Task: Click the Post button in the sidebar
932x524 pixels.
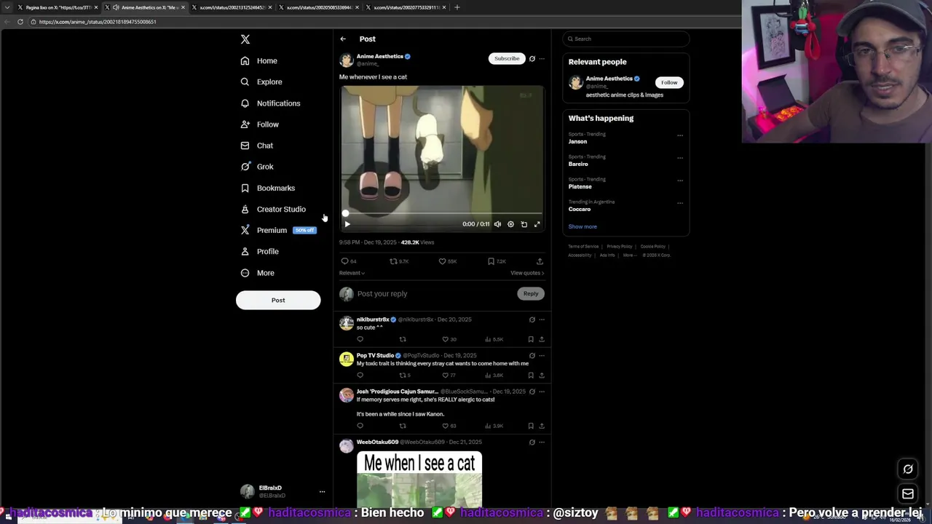Action: pyautogui.click(x=278, y=300)
